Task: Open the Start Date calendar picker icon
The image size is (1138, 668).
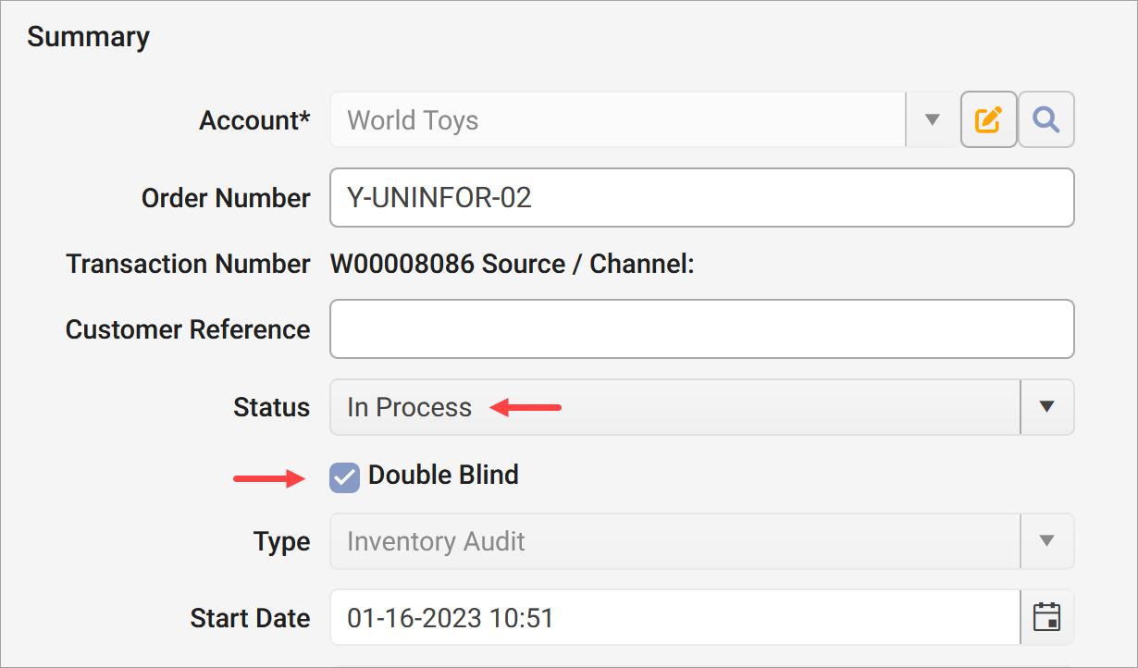Action: pos(1046,617)
